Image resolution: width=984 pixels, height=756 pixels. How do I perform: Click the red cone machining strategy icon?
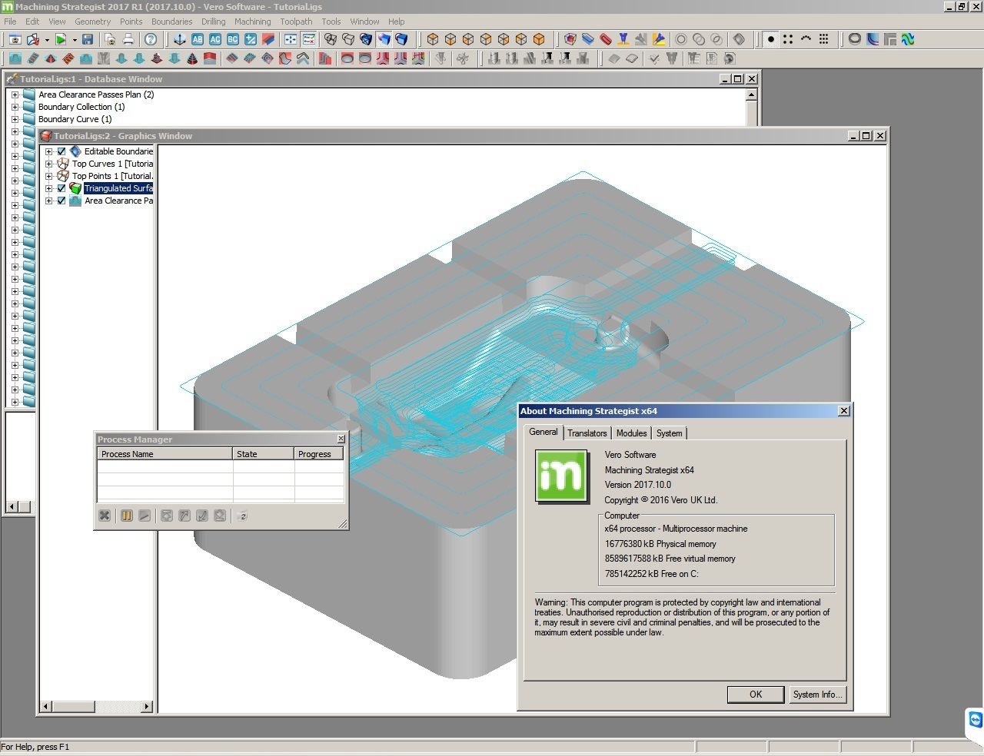pos(51,58)
